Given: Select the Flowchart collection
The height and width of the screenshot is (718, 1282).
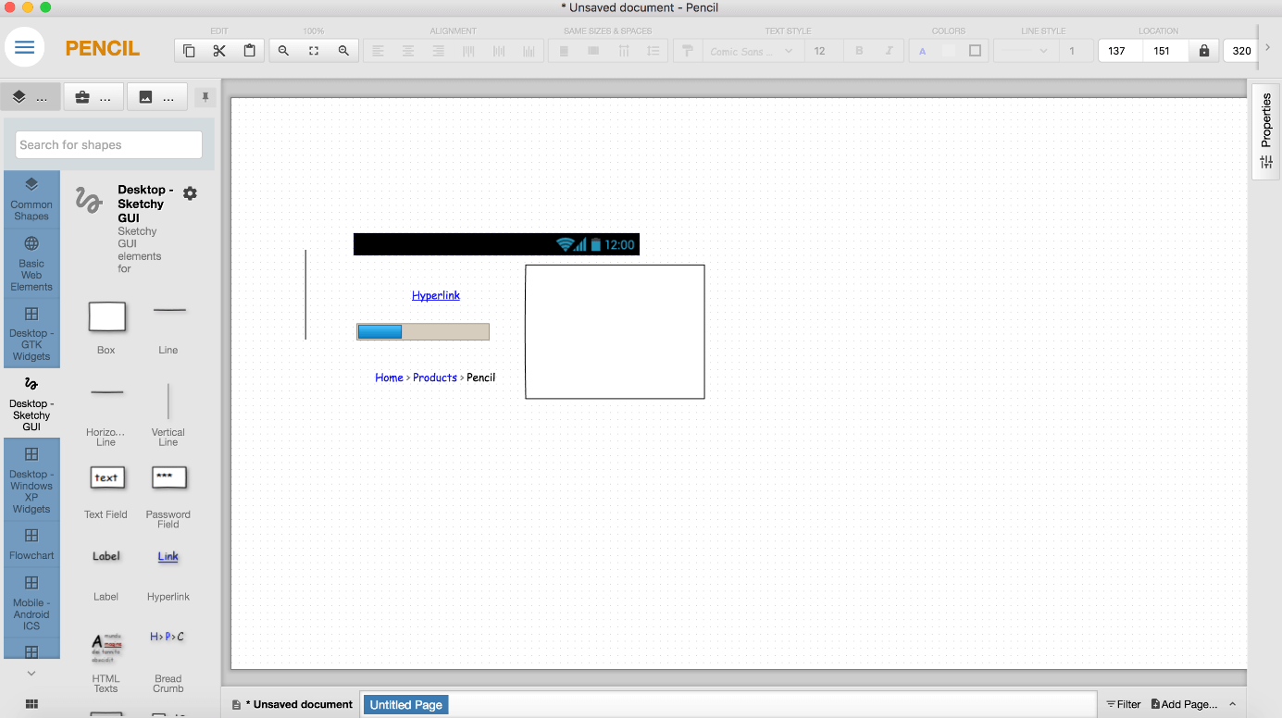Looking at the screenshot, I should 31,544.
